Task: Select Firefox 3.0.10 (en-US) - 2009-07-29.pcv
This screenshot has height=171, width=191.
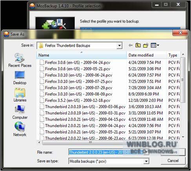Action: click(x=78, y=88)
